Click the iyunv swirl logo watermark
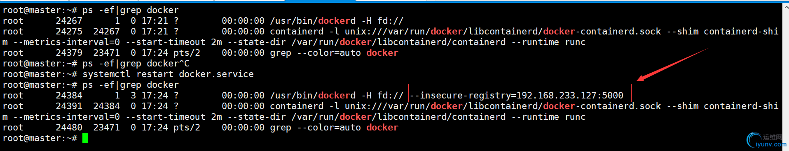The width and height of the screenshot is (789, 151). point(754,140)
